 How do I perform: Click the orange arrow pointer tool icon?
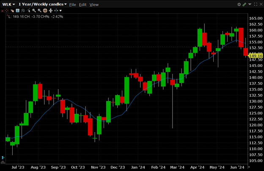coord(12,11)
